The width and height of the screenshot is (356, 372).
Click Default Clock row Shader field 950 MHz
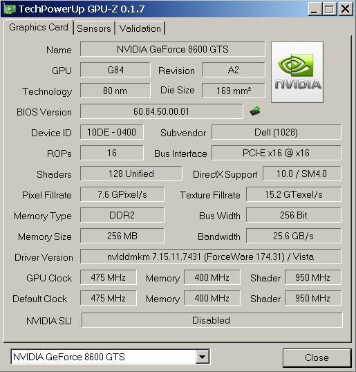[x=313, y=298]
